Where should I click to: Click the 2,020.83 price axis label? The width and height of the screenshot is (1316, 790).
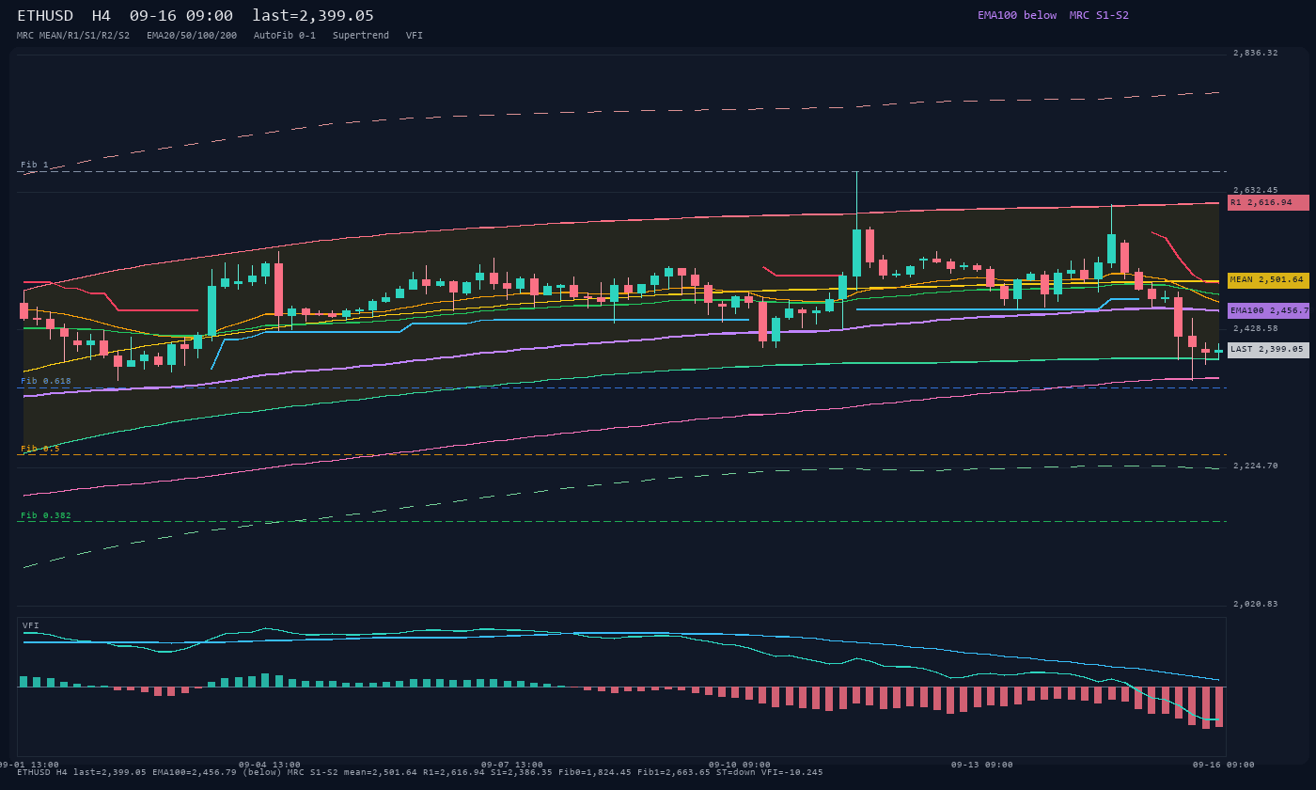pyautogui.click(x=1256, y=604)
